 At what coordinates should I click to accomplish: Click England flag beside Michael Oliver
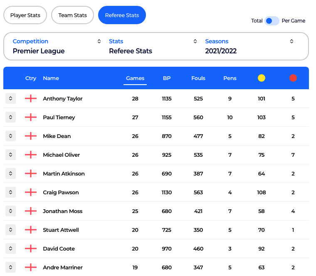31,155
